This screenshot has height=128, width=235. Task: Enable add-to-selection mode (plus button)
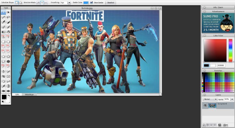coord(42,2)
